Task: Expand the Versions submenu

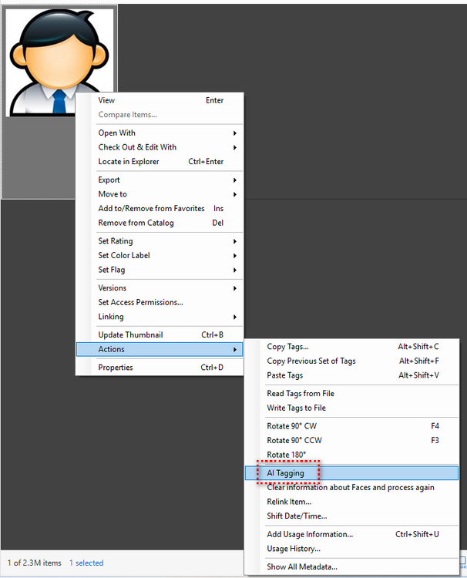Action: [x=113, y=288]
